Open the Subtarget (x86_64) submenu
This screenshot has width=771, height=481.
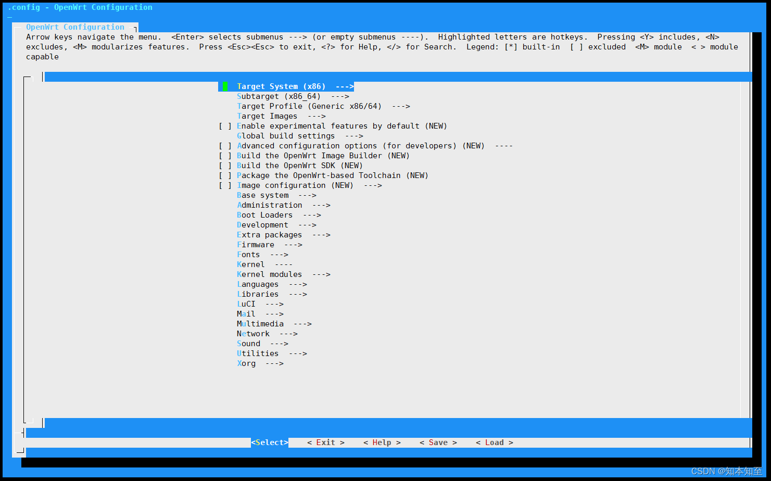pyautogui.click(x=293, y=96)
